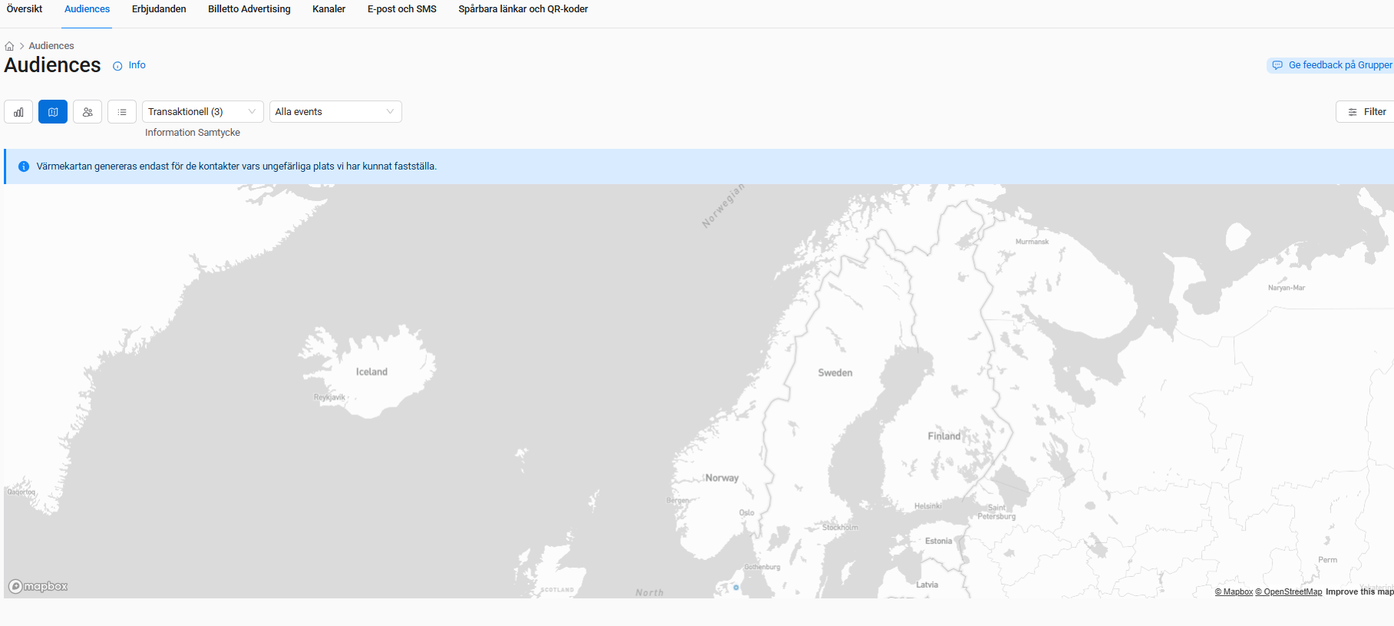
Task: Click the home breadcrumb icon
Action: click(9, 46)
